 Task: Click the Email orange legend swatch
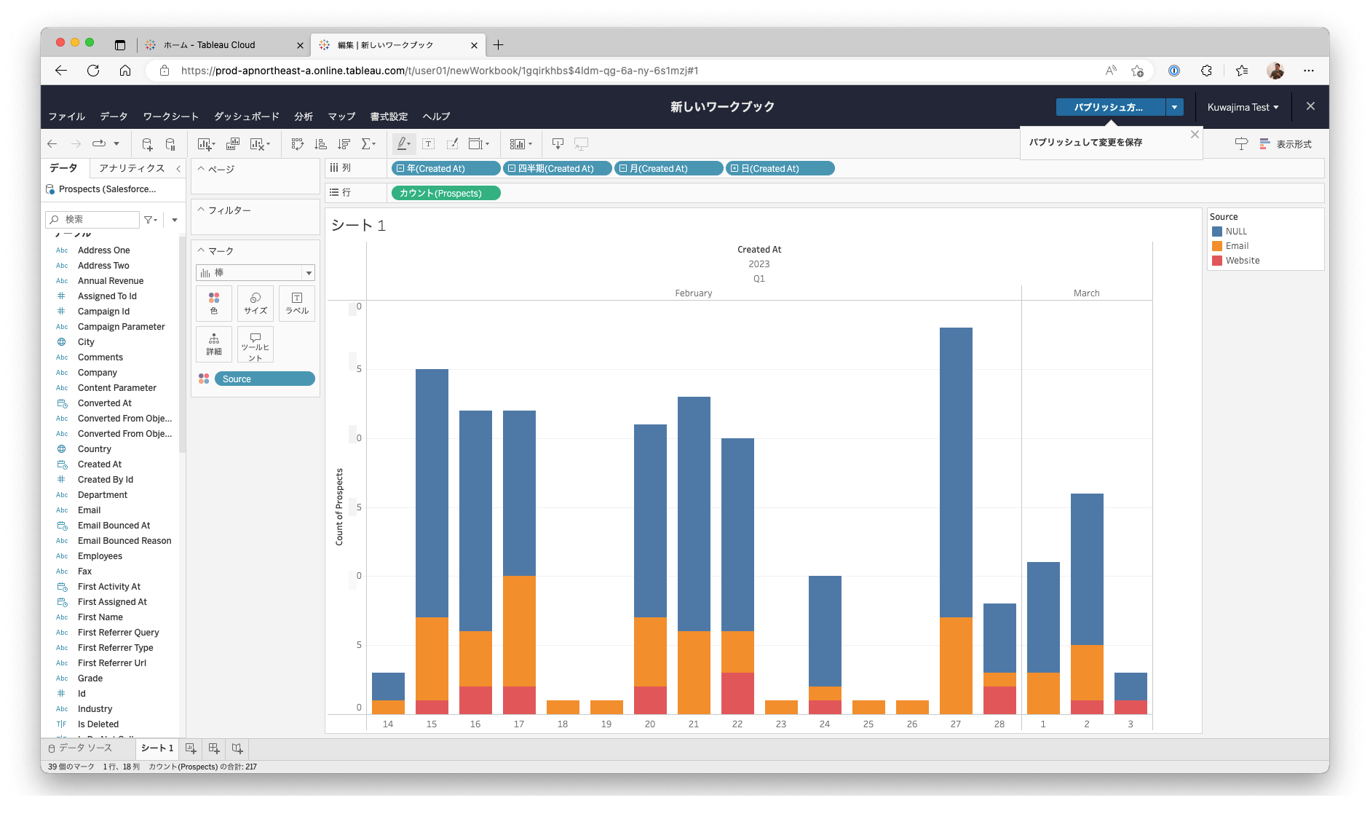pyautogui.click(x=1217, y=246)
